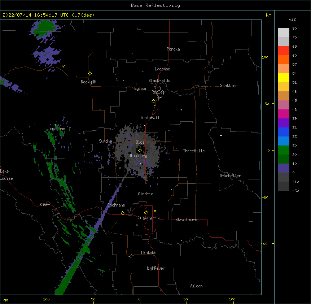Viewport: 311px width, 304px height.
Task: Click the ThreeHills label
Action: point(194,151)
